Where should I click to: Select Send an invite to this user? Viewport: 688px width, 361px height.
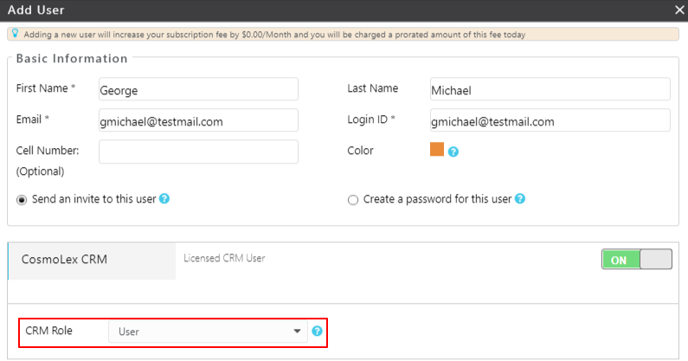point(22,199)
